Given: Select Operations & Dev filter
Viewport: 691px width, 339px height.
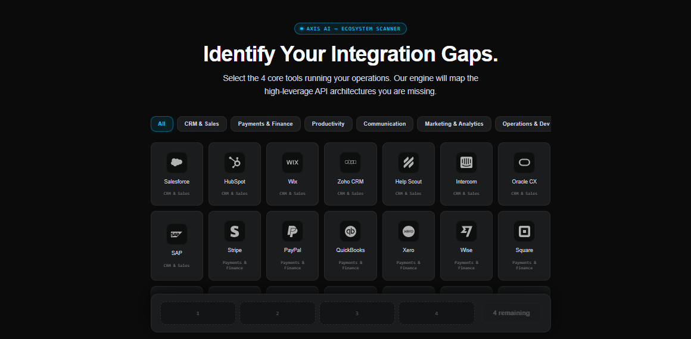Looking at the screenshot, I should tap(523, 124).
